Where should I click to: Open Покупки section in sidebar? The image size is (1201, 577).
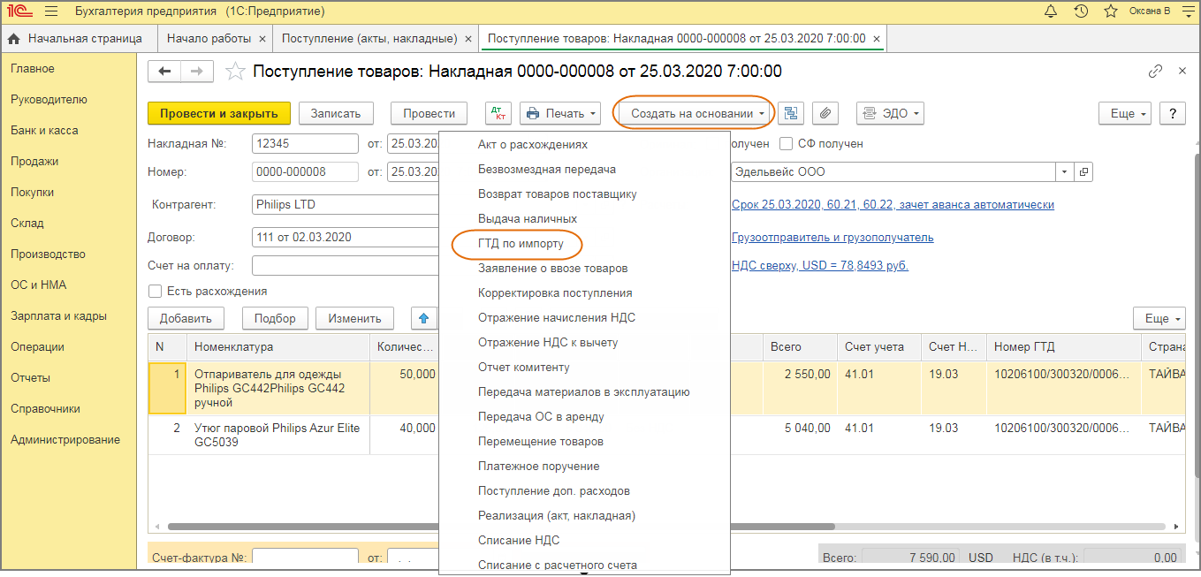33,192
